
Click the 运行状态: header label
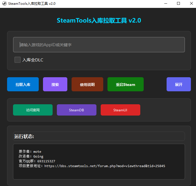pyautogui.click(x=24, y=136)
